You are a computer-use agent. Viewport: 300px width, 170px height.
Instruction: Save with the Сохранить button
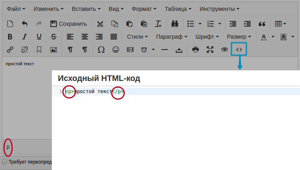tap(69, 24)
